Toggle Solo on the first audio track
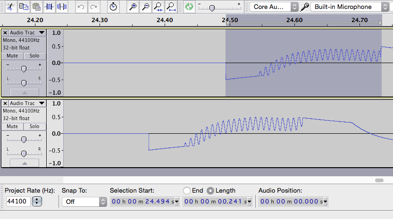393x219 pixels. (34, 56)
